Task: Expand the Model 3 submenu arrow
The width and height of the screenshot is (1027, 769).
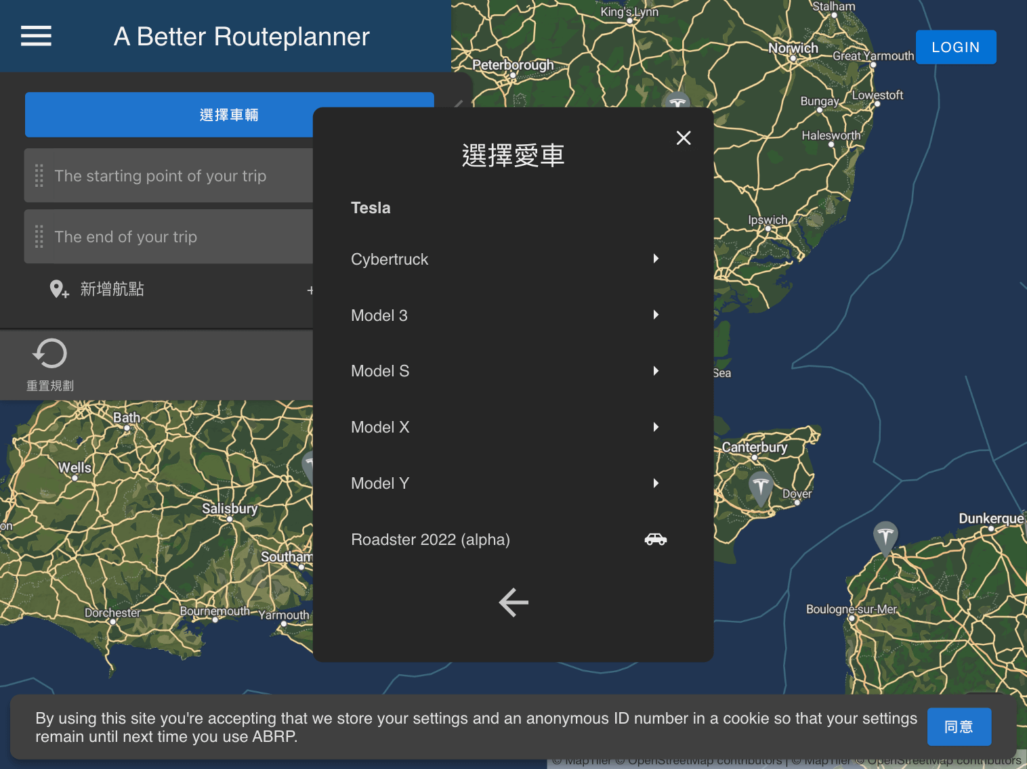Action: [x=656, y=315]
